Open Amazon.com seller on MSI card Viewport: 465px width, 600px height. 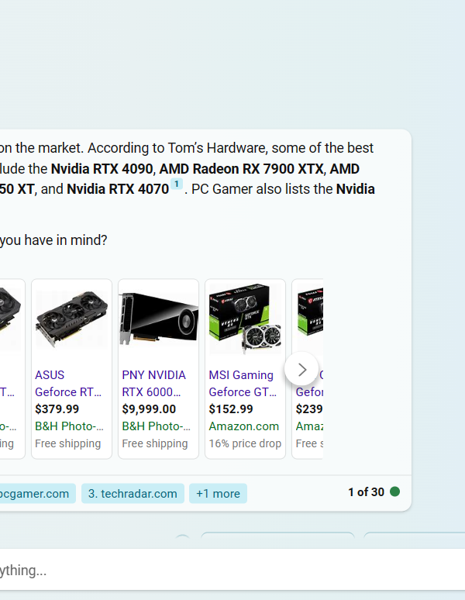point(243,426)
